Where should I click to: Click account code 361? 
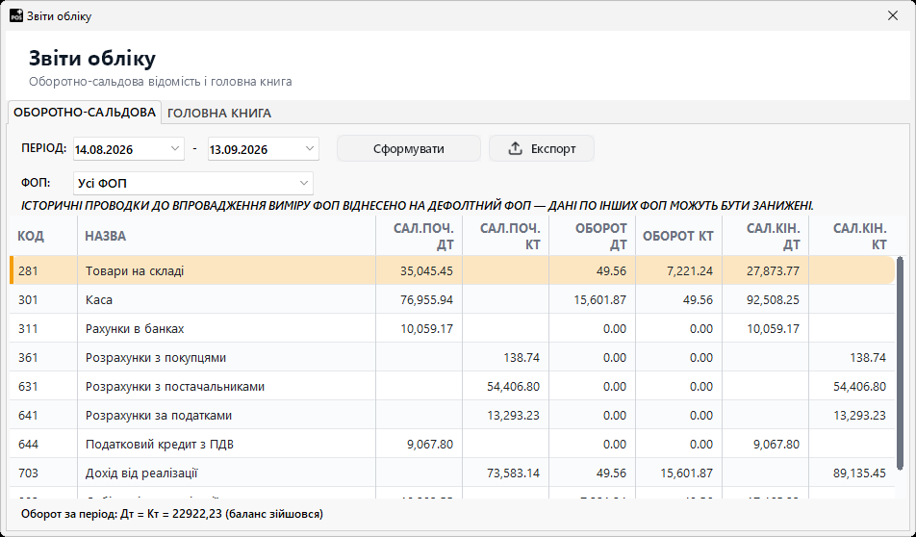coord(28,358)
